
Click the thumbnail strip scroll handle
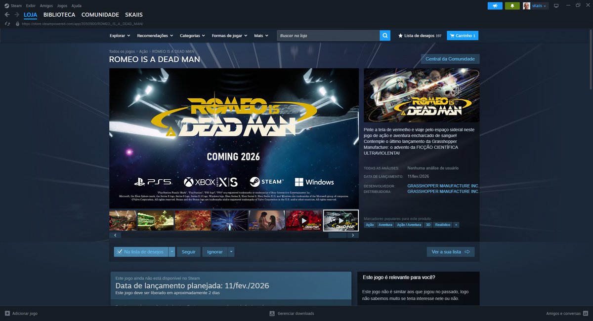[x=338, y=236]
